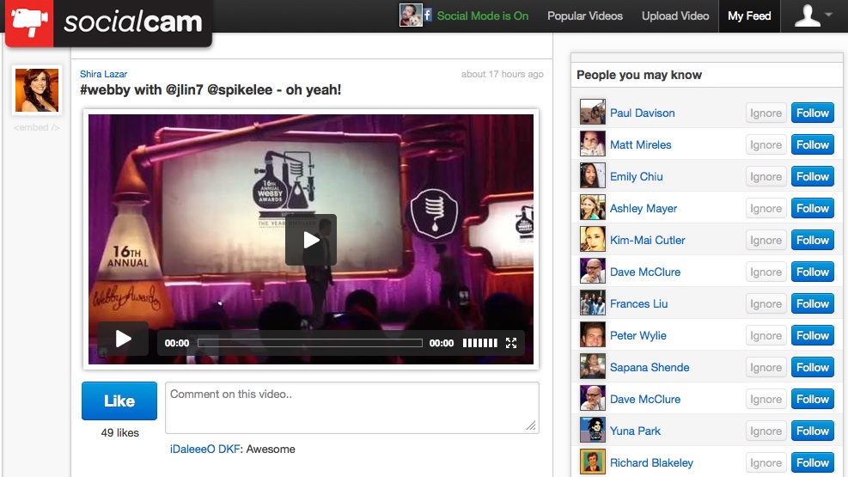Ignore Yuna Park suggestion
Image resolution: width=848 pixels, height=477 pixels.
coord(766,431)
